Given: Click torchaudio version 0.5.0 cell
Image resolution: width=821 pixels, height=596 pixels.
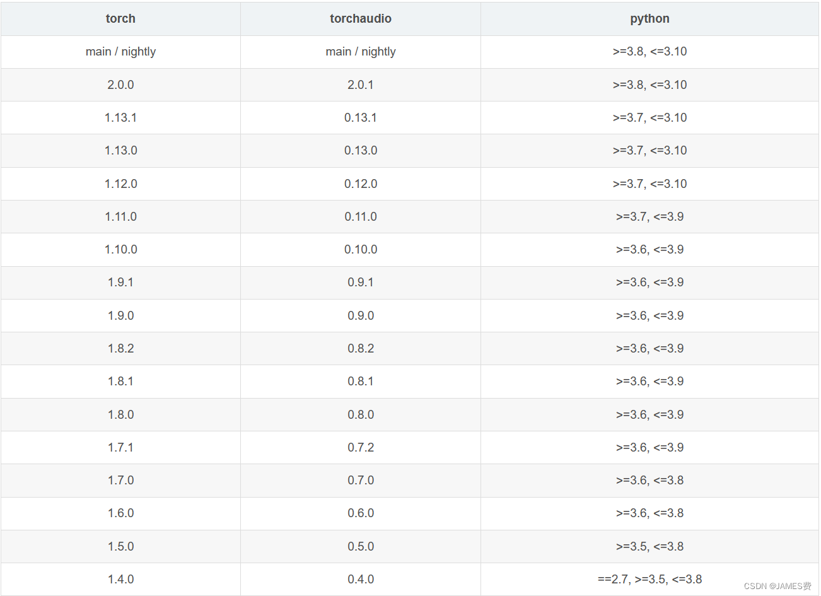Looking at the screenshot, I should coord(361,547).
